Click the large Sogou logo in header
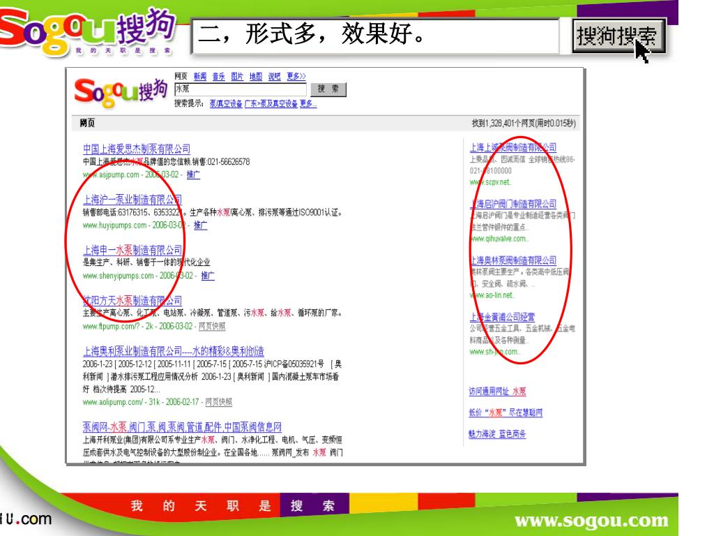The height and width of the screenshot is (536, 714). [x=87, y=31]
